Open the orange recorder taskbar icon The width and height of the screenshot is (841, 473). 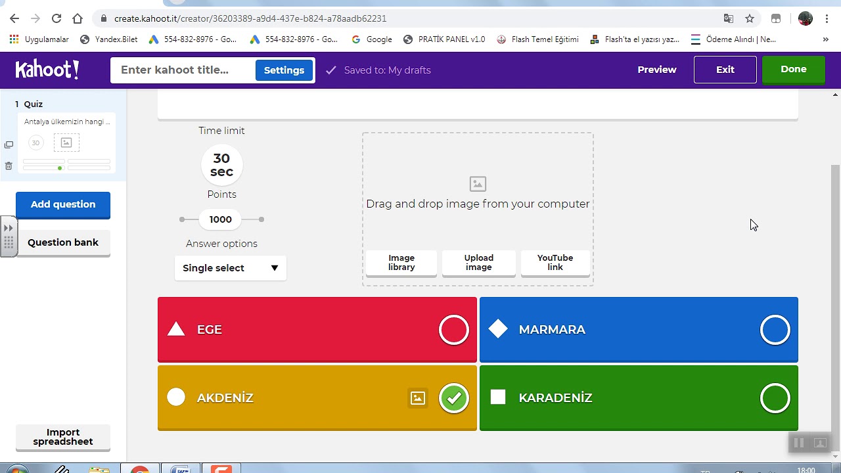221,469
